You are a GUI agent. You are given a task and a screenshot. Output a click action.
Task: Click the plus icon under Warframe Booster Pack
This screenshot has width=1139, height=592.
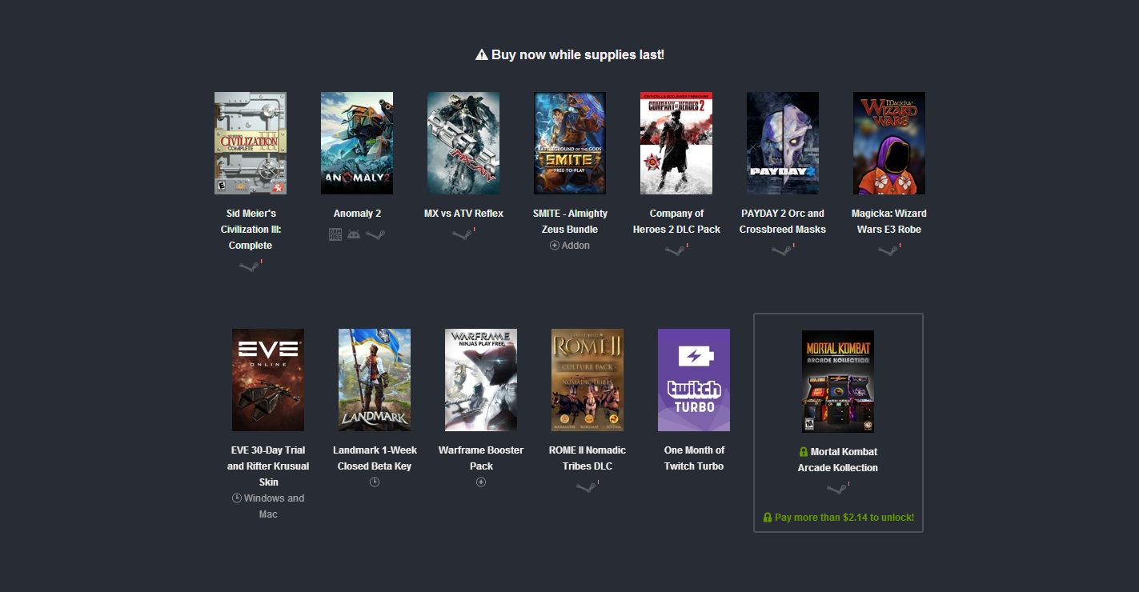[x=481, y=482]
